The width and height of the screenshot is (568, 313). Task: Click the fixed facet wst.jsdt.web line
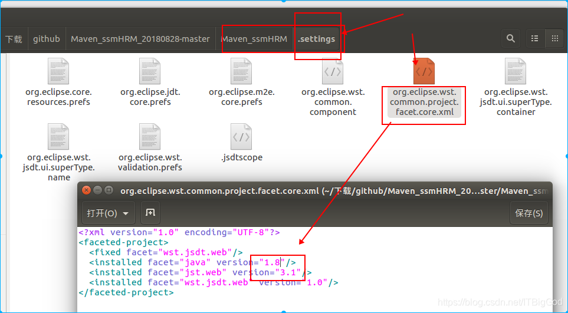tap(166, 252)
